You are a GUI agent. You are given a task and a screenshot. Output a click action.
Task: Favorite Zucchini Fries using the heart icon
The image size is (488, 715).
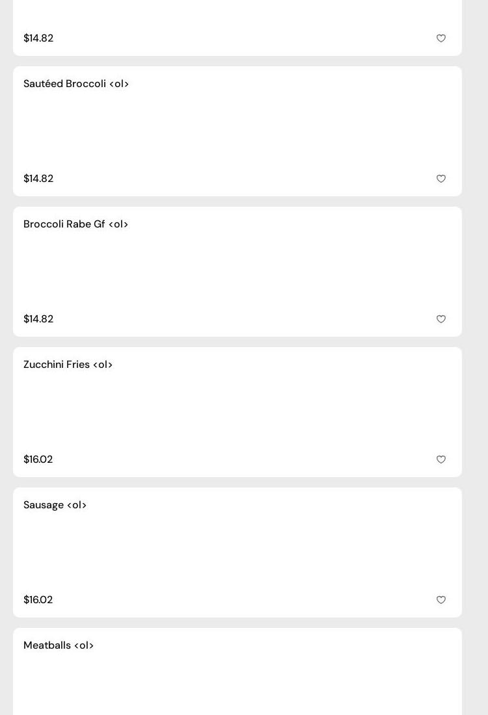[441, 460]
